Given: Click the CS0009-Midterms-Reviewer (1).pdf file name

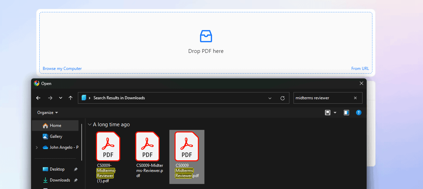Looking at the screenshot, I should click(107, 173).
